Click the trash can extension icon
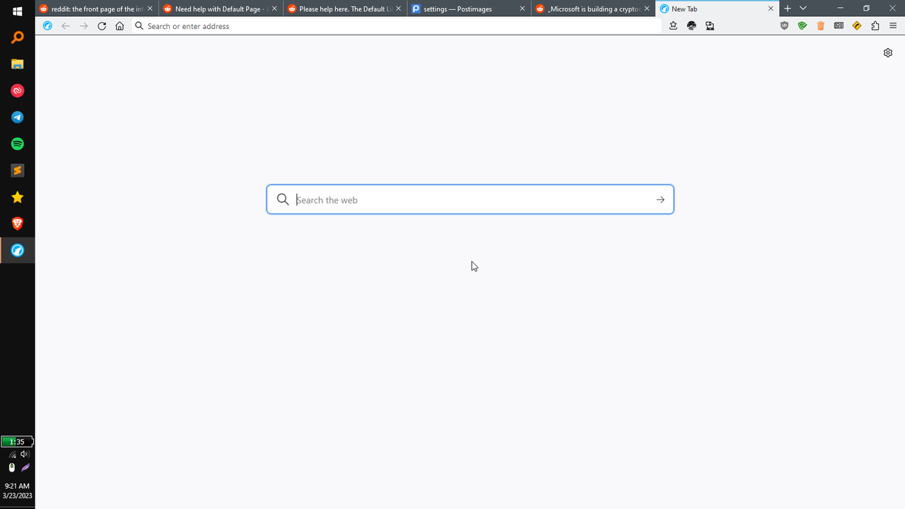Screen dimensions: 905x509 [x=820, y=25]
